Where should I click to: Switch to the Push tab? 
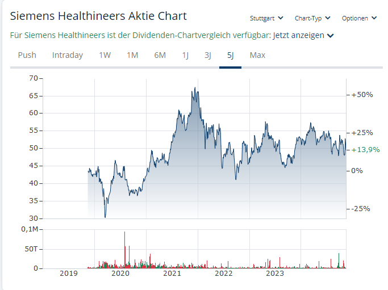pos(27,55)
